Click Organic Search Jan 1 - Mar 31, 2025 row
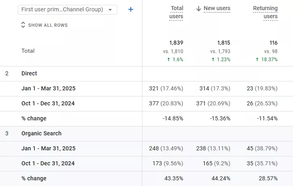This screenshot has width=293, height=186. (x=146, y=149)
